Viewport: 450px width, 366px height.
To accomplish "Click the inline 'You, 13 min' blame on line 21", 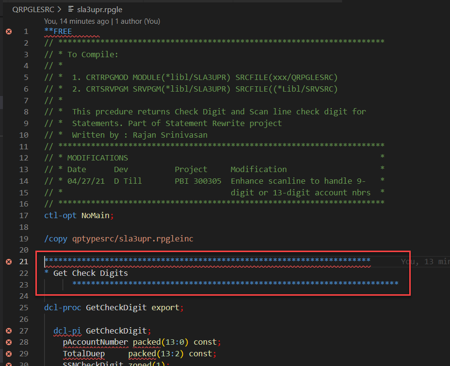I will pos(423,261).
